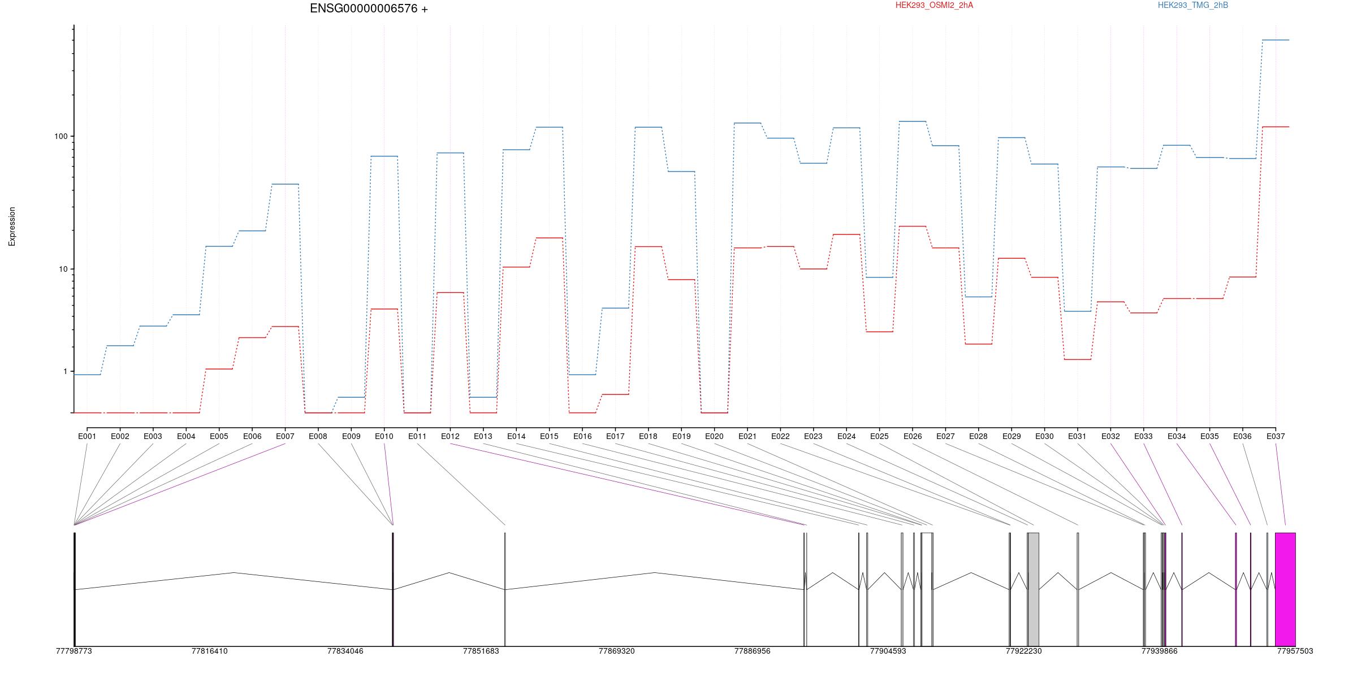Viewport: 1357px width, 678px height.
Task: Click exon label E002
Action: [x=120, y=436]
